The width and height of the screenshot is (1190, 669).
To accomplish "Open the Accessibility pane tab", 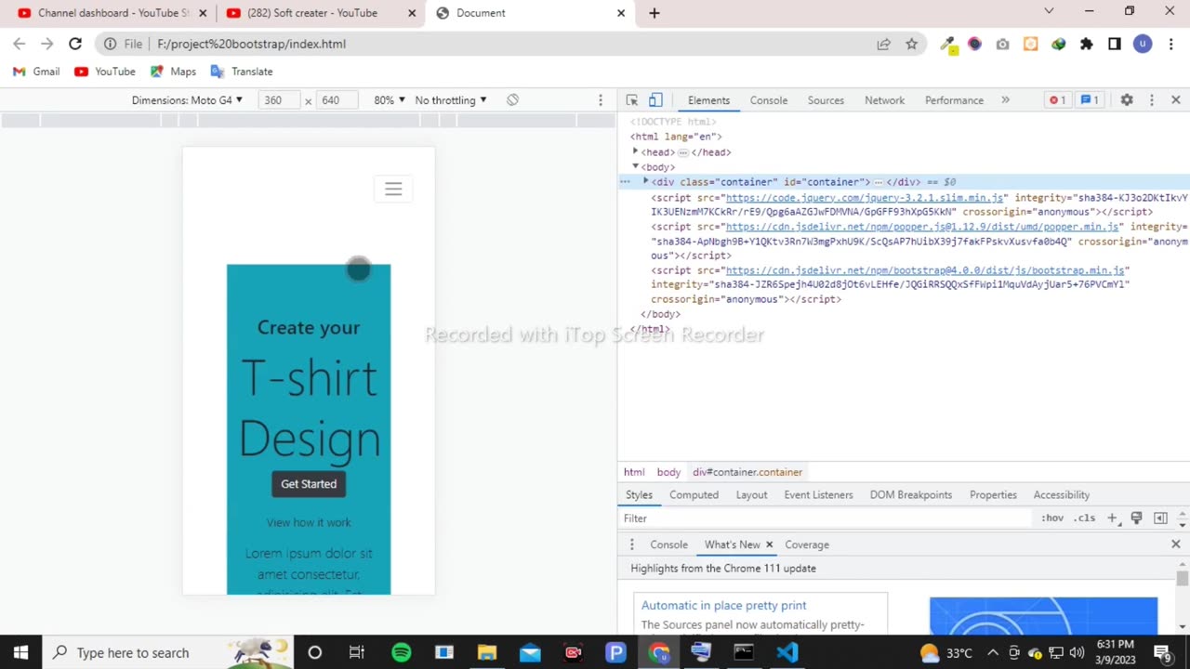I will point(1061,495).
